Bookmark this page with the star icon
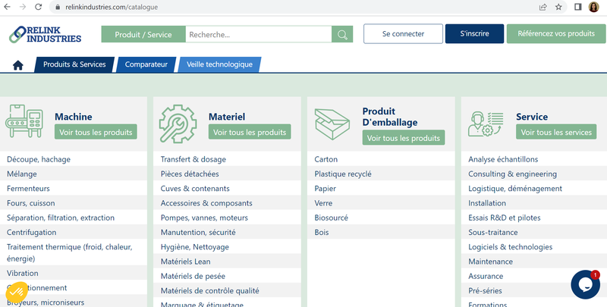607x307 pixels. pyautogui.click(x=558, y=7)
